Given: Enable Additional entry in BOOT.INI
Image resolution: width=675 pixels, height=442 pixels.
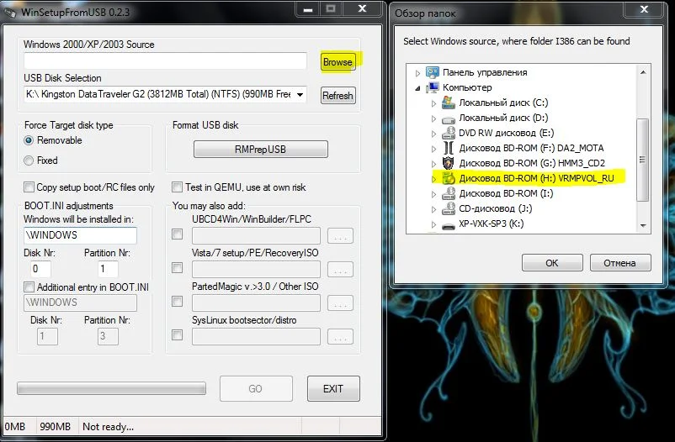Looking at the screenshot, I should coord(29,287).
